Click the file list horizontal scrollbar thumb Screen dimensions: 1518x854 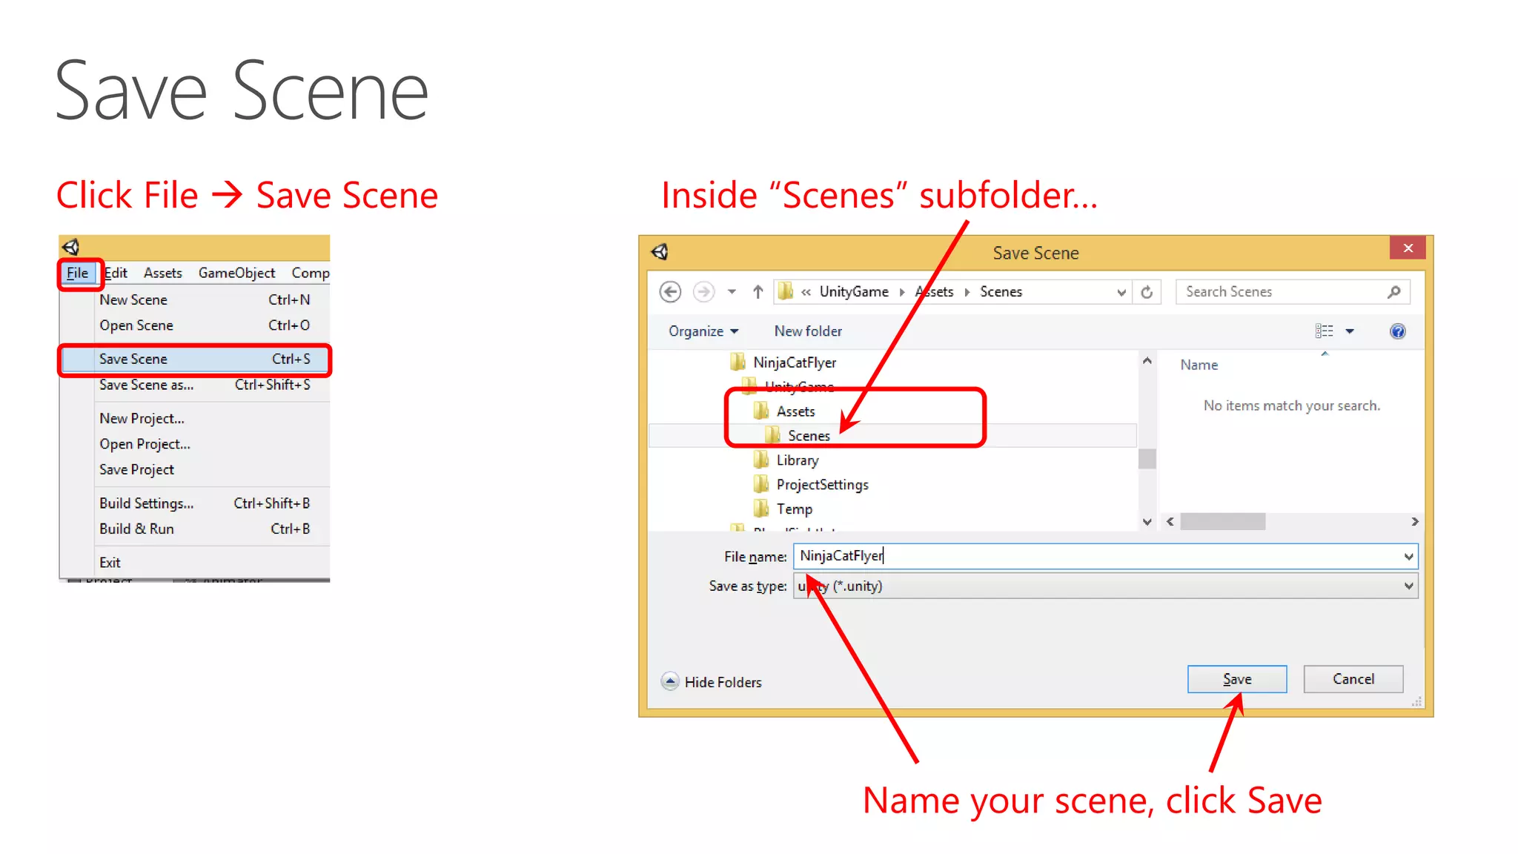(x=1223, y=522)
